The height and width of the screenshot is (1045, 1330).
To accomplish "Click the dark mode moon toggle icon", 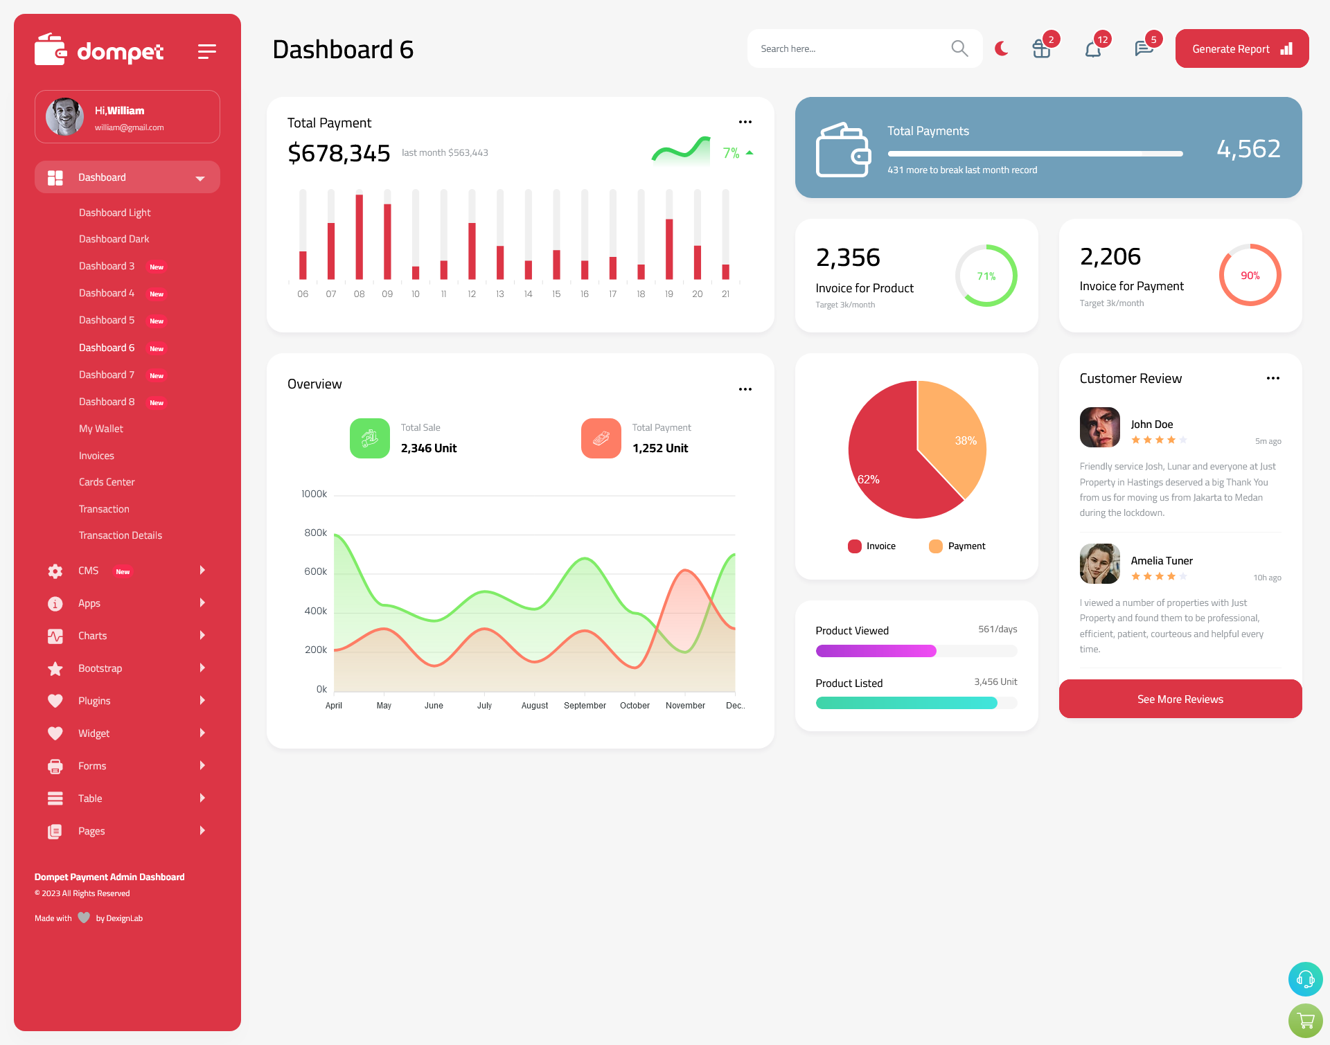I will [x=1002, y=48].
